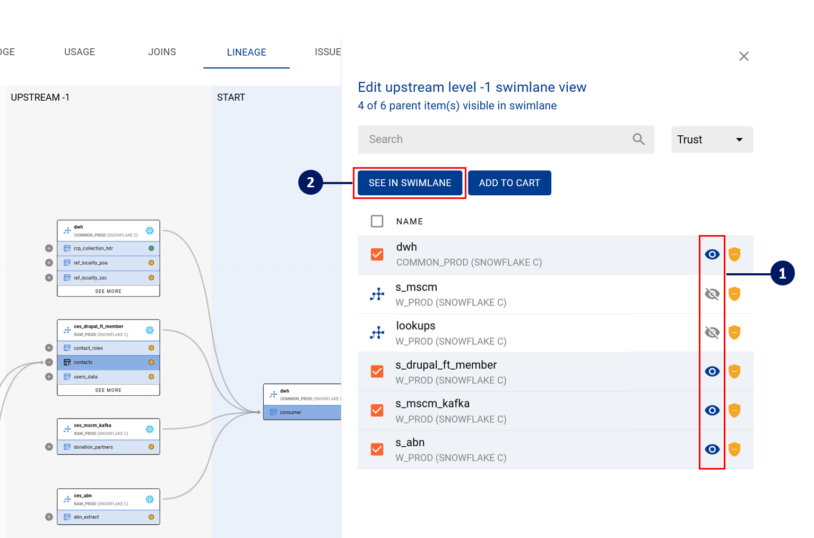This screenshot has height=538, width=814.
Task: Click the s_mscm schema icon
Action: (x=377, y=294)
